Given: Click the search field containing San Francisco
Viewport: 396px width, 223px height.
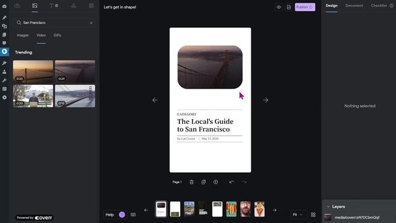Looking at the screenshot, I should tap(54, 23).
